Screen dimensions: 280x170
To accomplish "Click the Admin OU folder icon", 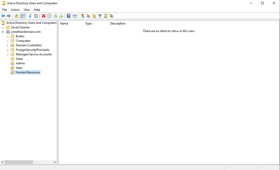I will click(12, 63).
